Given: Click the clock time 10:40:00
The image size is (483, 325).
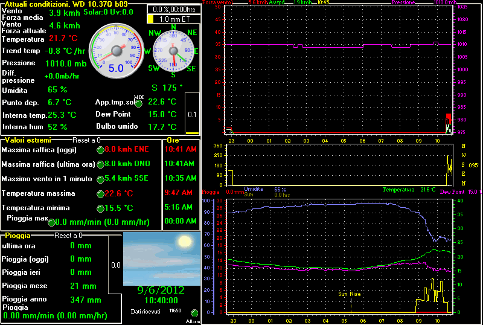Looking at the screenshot, I should coord(161,300).
